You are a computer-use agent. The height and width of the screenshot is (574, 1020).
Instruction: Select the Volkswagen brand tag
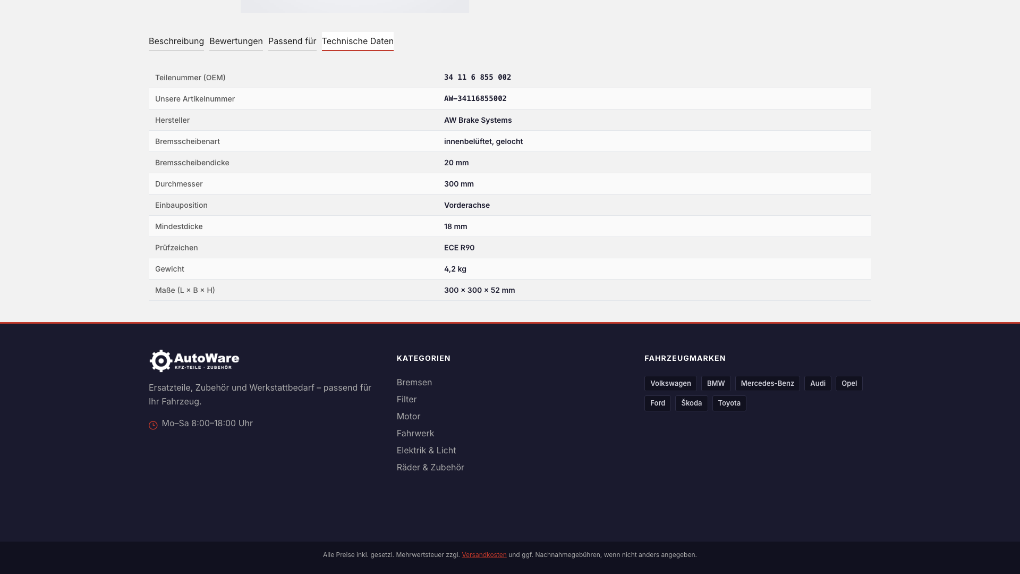pos(670,383)
